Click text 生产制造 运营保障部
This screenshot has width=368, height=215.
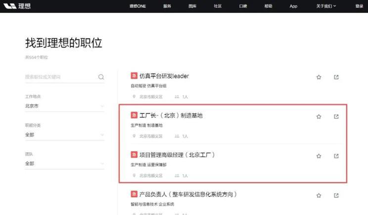(148, 165)
